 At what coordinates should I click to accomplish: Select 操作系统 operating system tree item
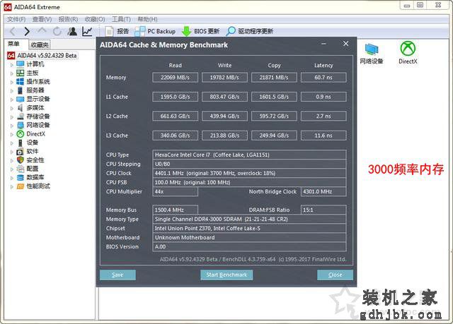(33, 81)
